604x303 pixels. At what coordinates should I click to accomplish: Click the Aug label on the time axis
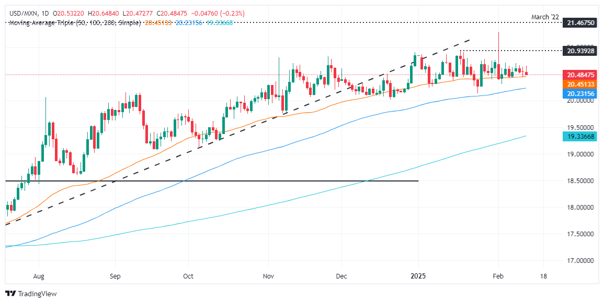[39, 277]
